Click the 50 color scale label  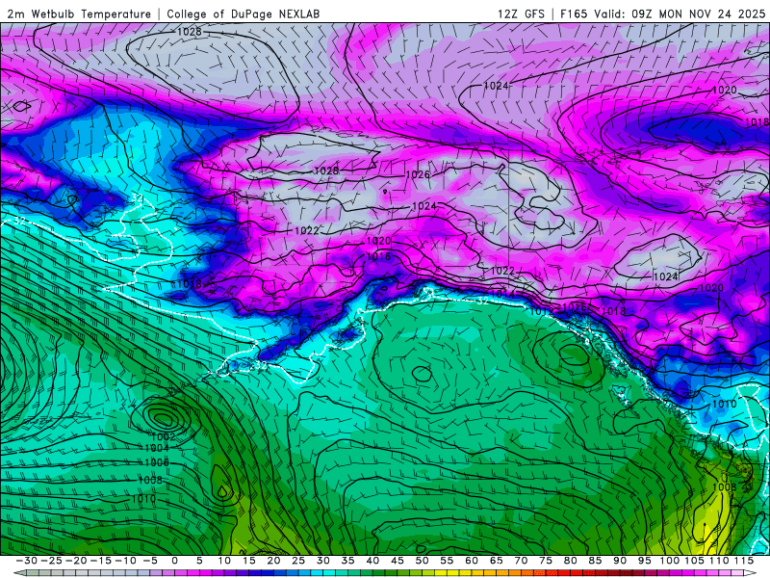[423, 561]
